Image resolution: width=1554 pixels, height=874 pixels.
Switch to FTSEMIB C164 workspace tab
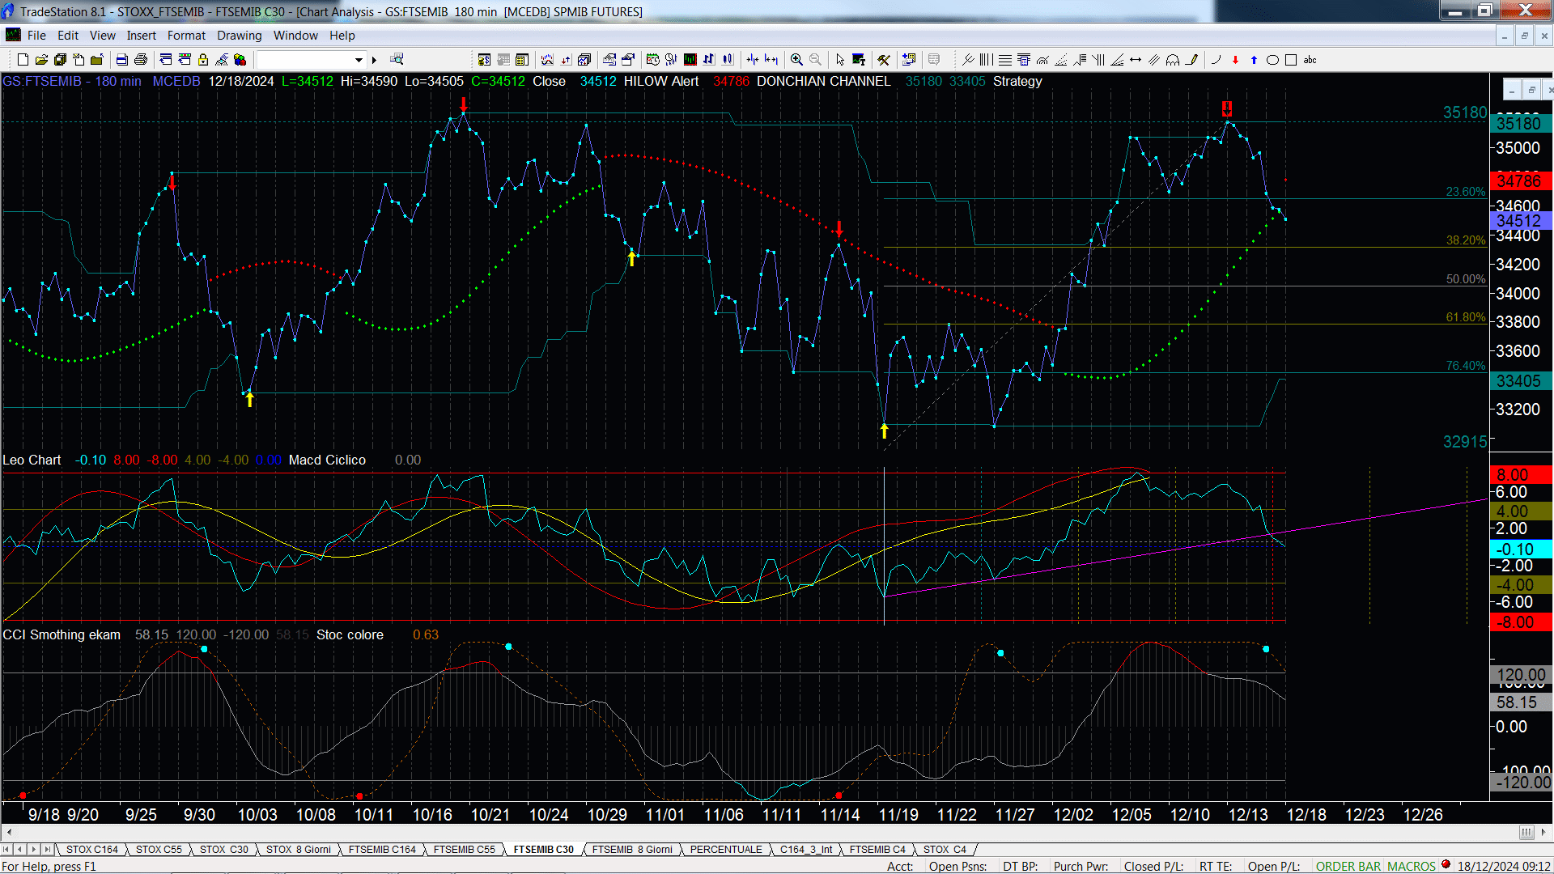coord(382,849)
